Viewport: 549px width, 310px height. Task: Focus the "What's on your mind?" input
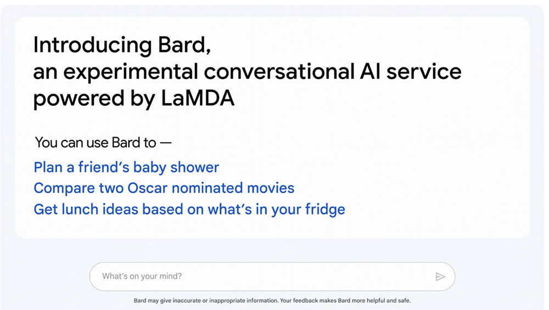tap(258, 277)
